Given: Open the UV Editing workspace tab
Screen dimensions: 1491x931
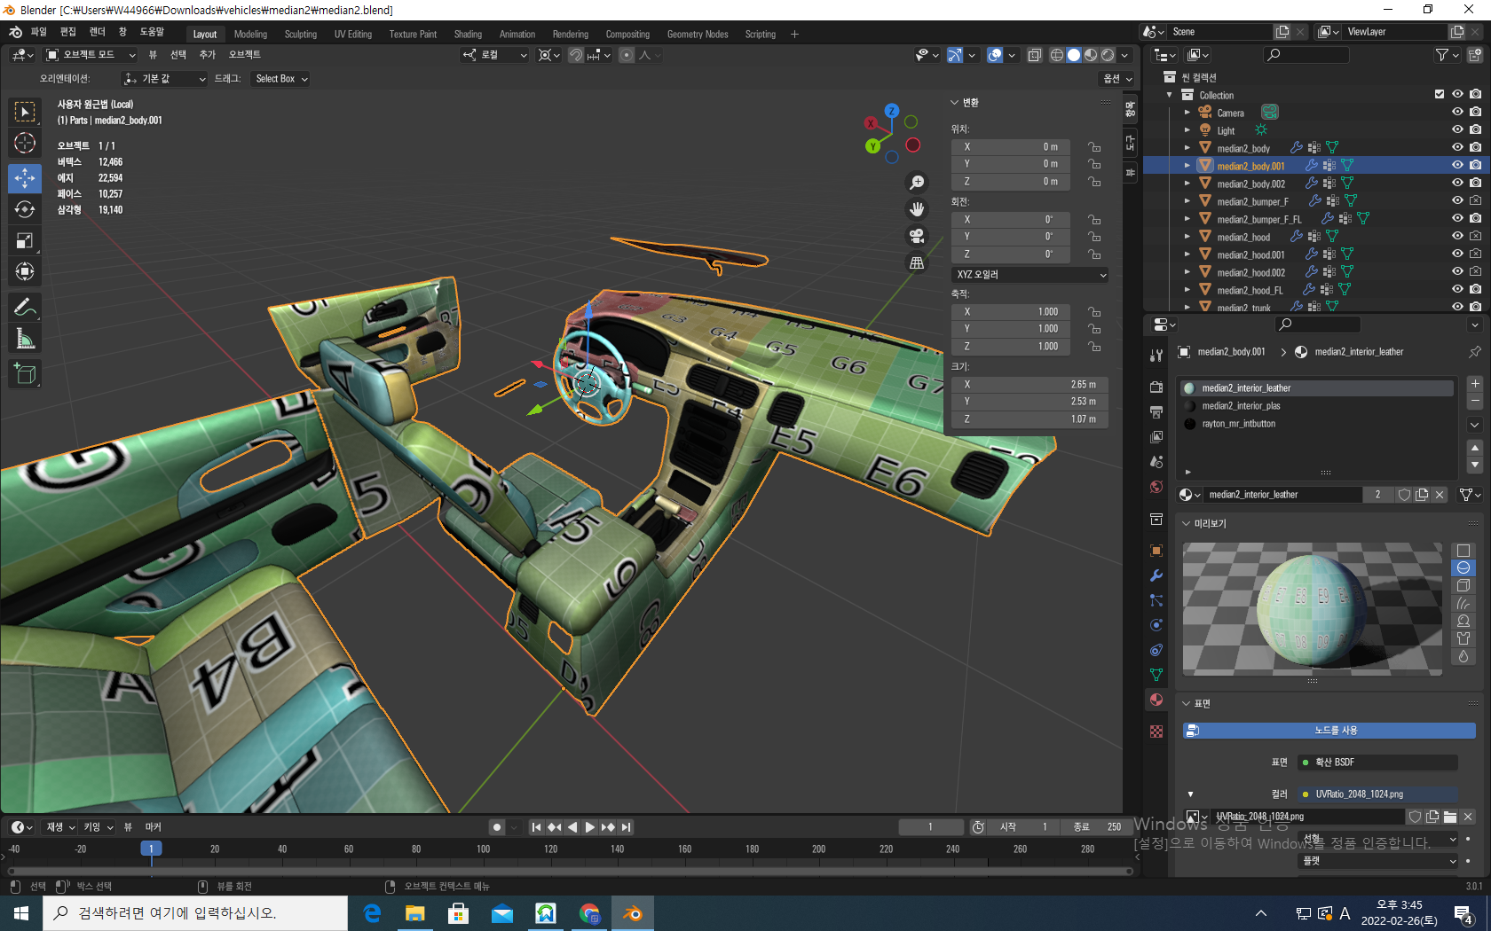Looking at the screenshot, I should tap(353, 35).
